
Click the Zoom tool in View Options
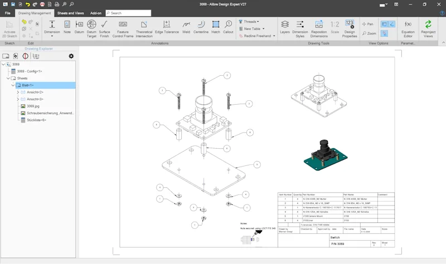coord(369,33)
